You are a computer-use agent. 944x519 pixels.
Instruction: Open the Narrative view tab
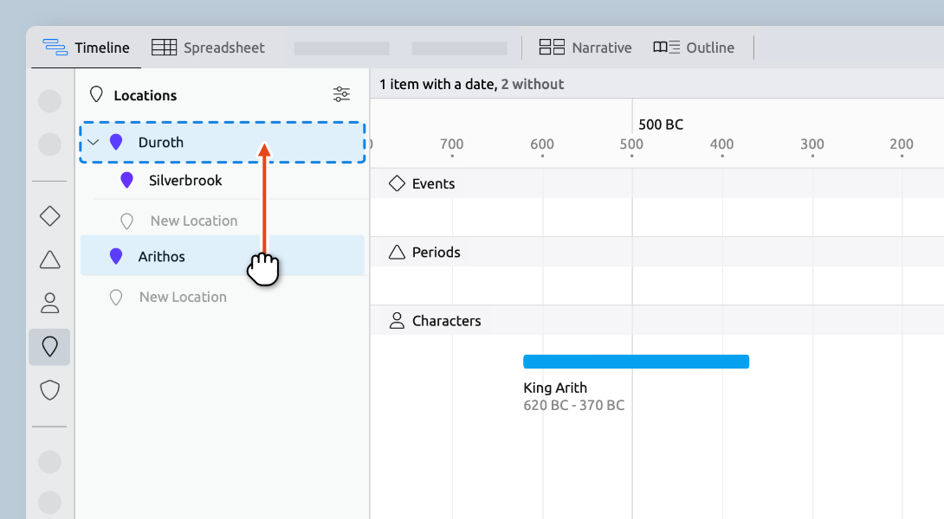click(585, 48)
